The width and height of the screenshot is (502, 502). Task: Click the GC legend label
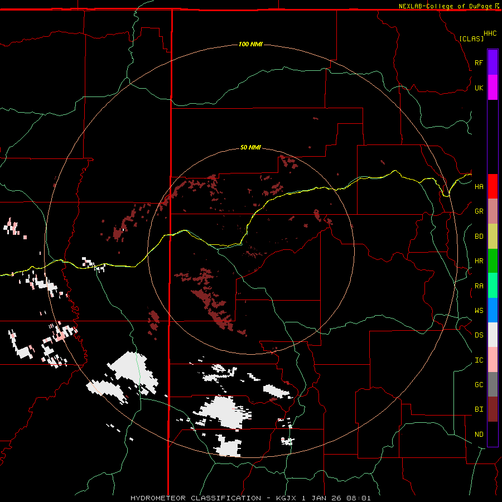(x=479, y=385)
